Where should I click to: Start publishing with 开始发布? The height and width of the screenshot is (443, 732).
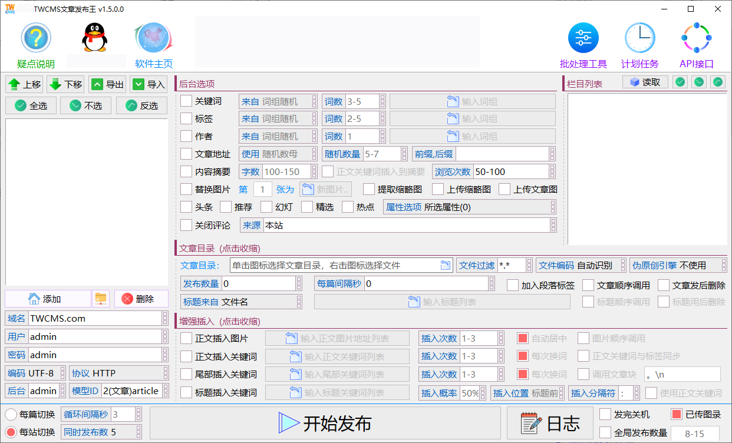pyautogui.click(x=325, y=424)
